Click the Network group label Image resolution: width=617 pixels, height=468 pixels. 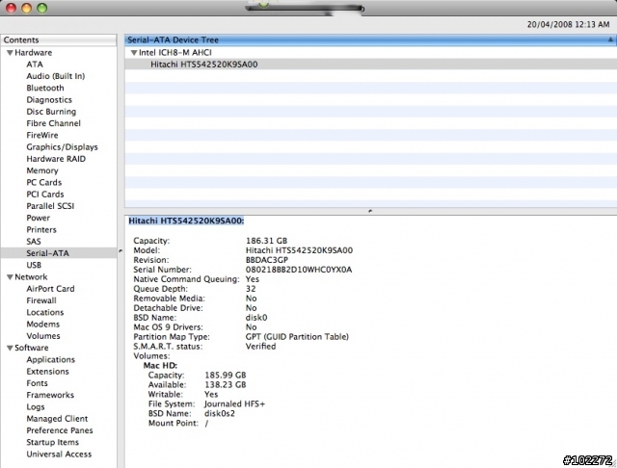point(31,277)
